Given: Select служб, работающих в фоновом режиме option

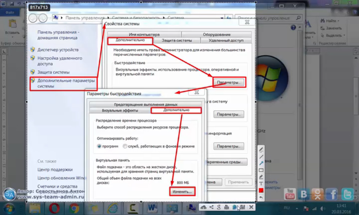Looking at the screenshot, I should pos(125,146).
